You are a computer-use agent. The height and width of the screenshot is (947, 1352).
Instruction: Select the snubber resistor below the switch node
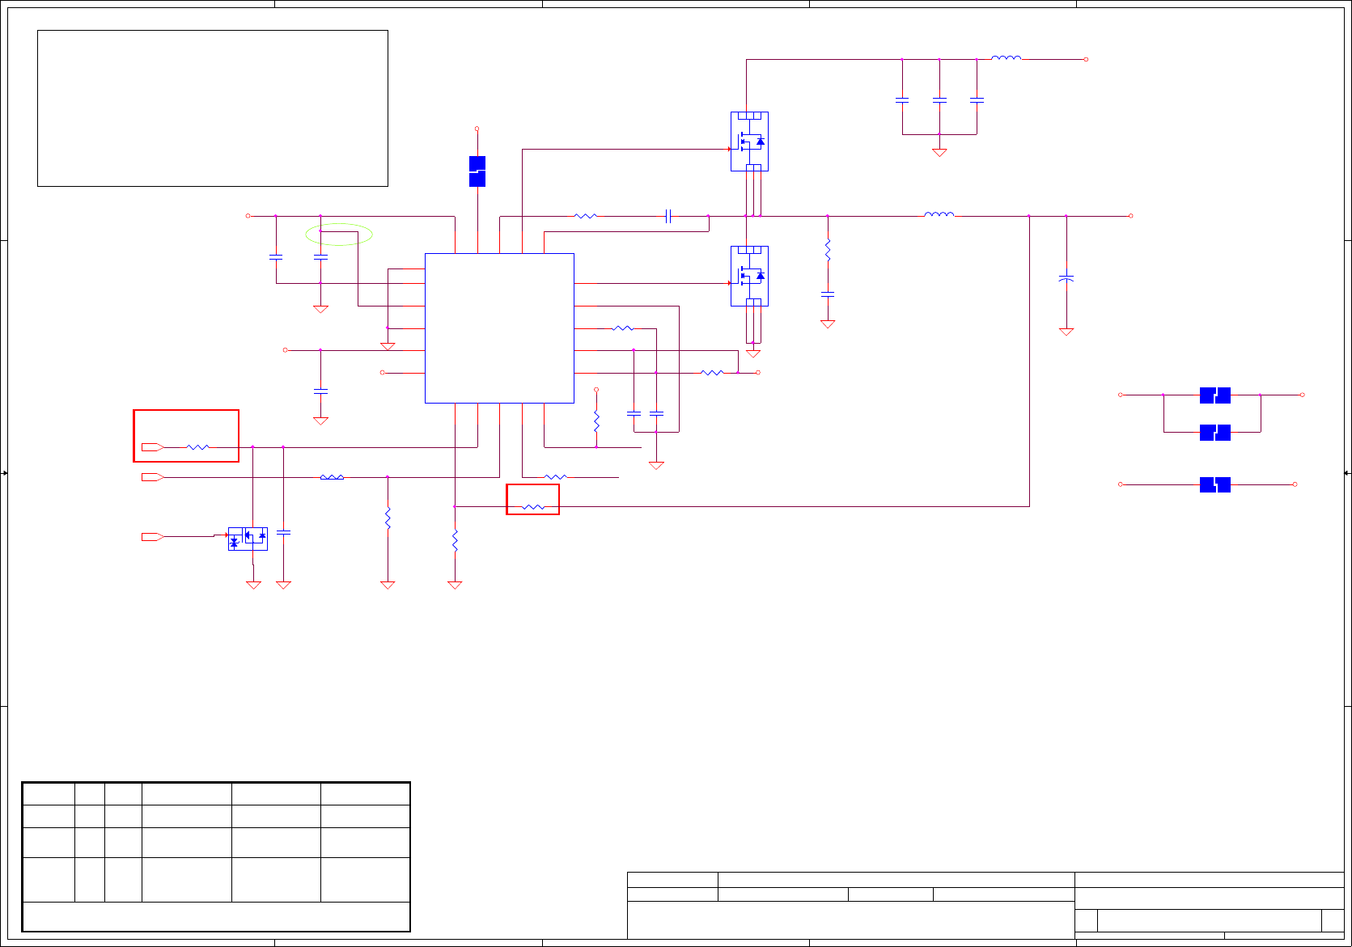[x=828, y=250]
